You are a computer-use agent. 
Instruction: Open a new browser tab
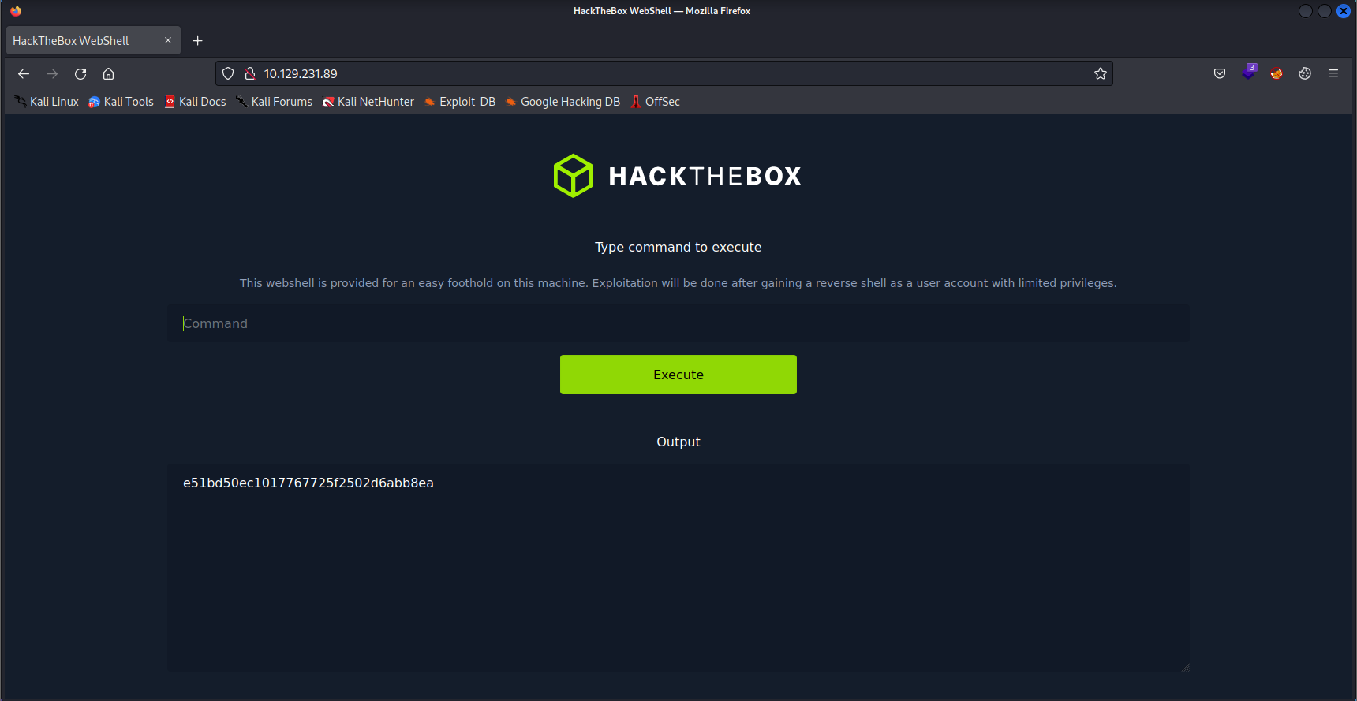point(198,40)
